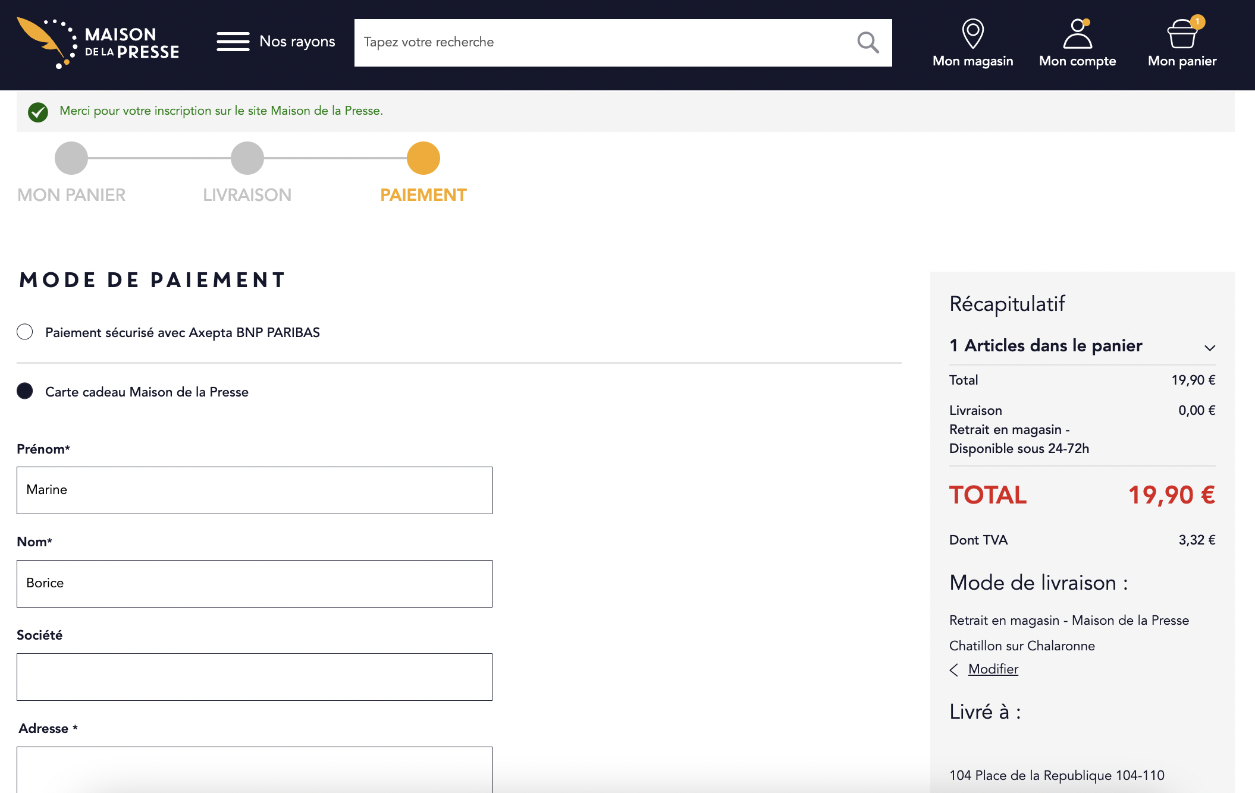Screen dimensions: 1255x793
Task: Open Mon panier basket icon
Action: coord(1182,32)
